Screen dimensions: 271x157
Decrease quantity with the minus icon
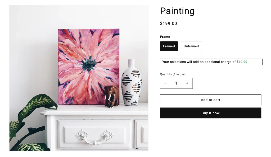165,83
